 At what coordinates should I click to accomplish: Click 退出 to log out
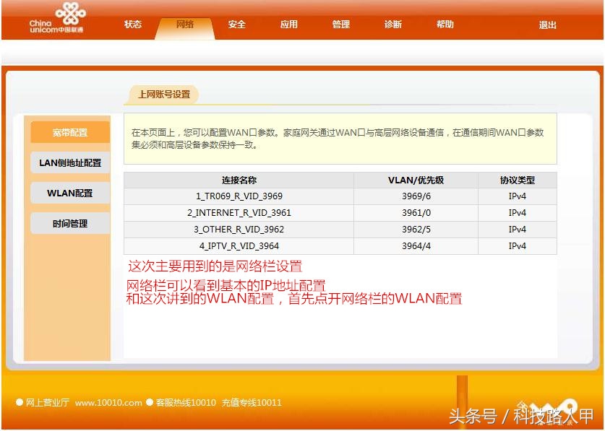[x=547, y=24]
